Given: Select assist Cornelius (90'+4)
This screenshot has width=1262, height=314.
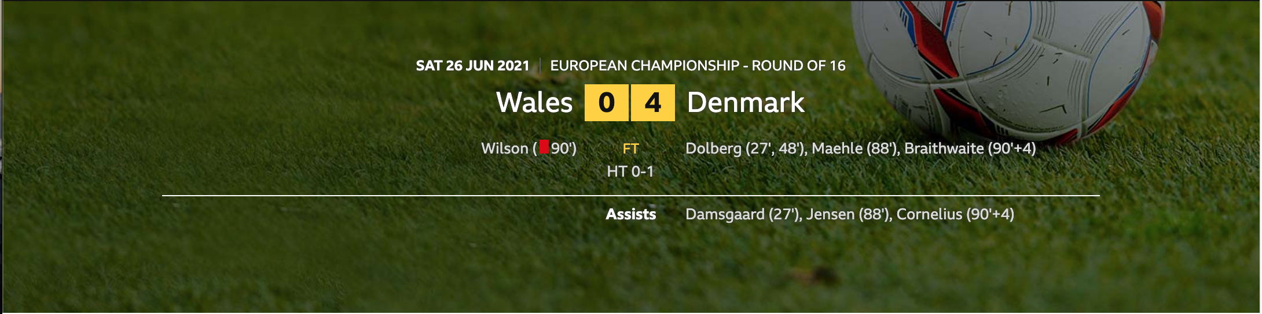Looking at the screenshot, I should [955, 214].
